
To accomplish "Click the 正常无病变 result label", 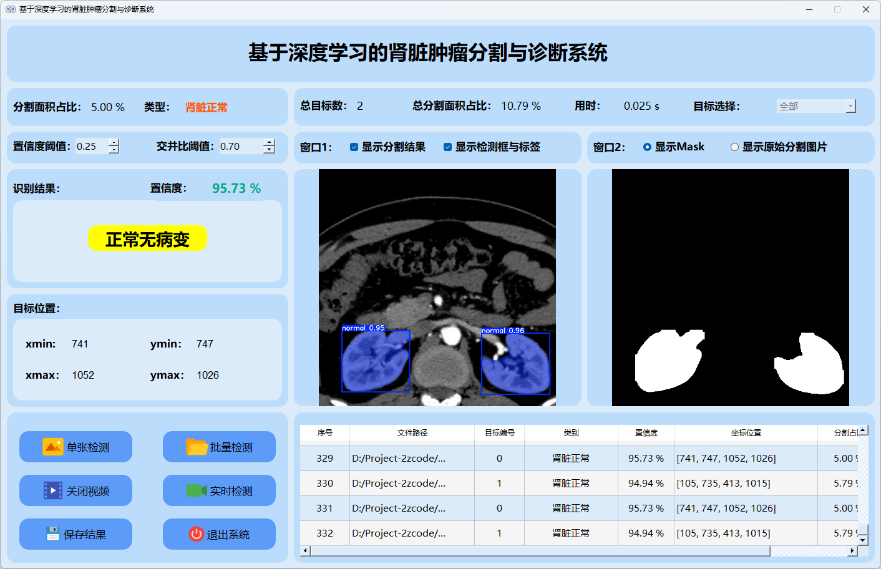I will (147, 239).
